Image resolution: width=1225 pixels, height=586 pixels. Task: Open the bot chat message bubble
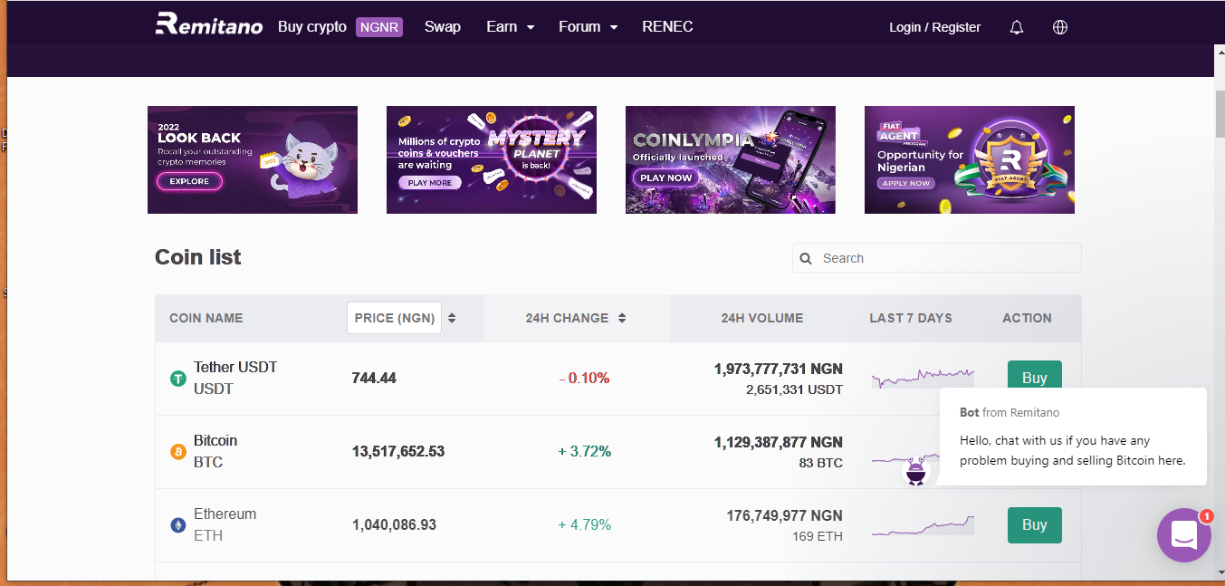pyautogui.click(x=1073, y=437)
